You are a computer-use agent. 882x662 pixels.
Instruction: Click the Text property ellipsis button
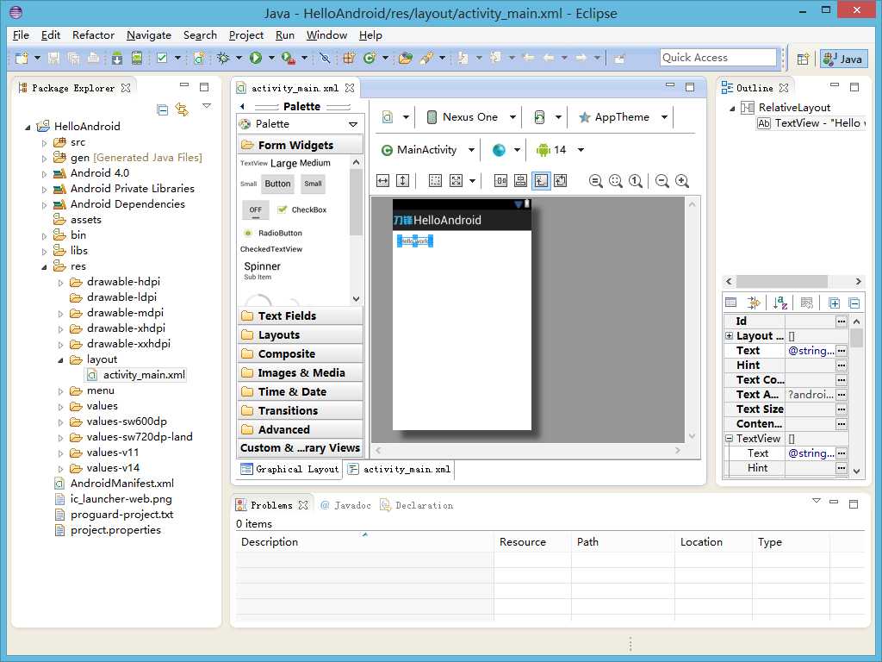841,351
